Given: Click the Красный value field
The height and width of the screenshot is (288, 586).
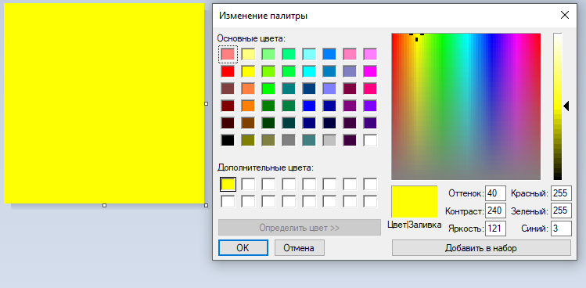Looking at the screenshot, I should point(561,193).
